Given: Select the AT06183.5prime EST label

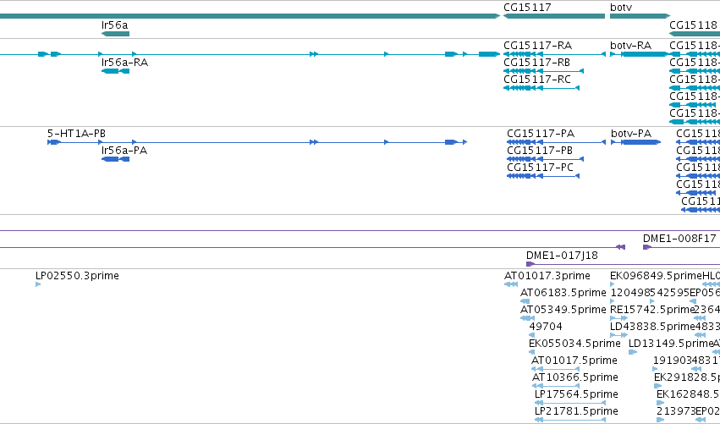Looking at the screenshot, I should click(563, 293).
